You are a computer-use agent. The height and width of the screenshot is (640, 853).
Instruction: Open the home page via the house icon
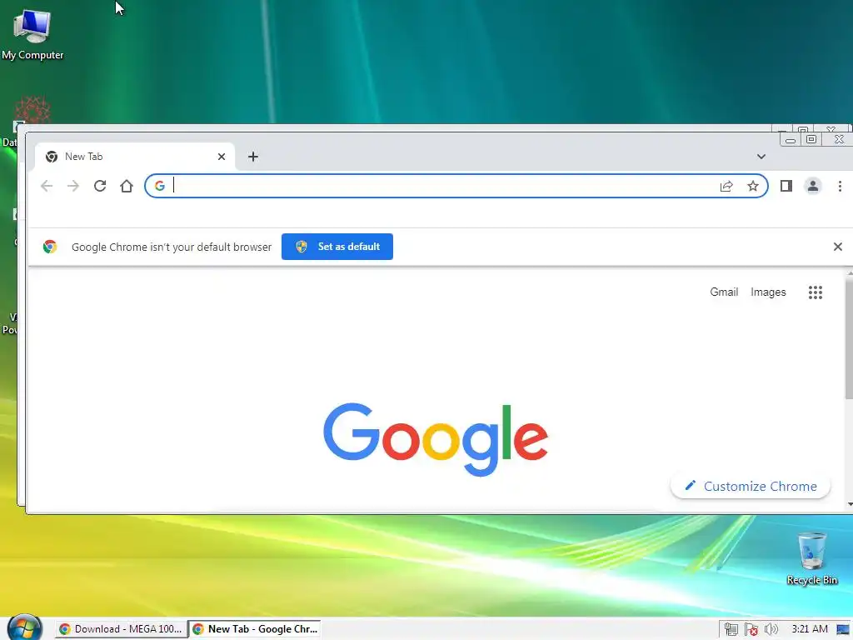pos(127,186)
